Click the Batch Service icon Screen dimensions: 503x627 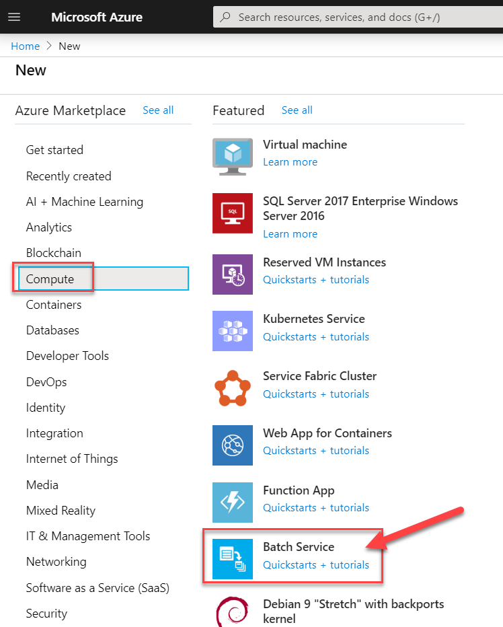233,559
